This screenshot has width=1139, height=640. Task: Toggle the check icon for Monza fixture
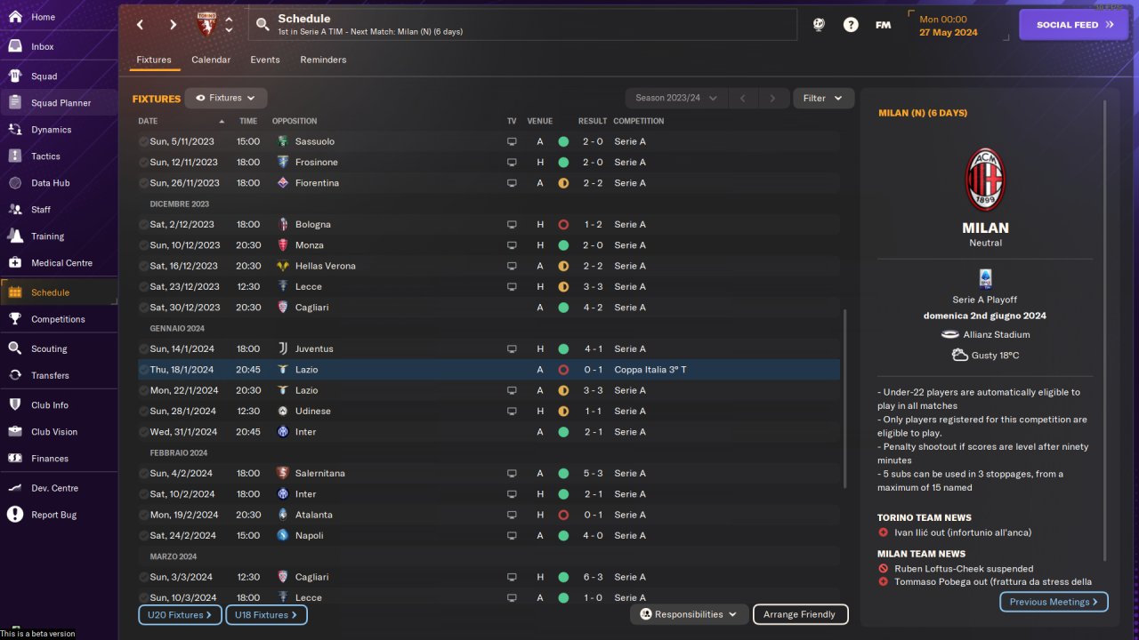143,245
